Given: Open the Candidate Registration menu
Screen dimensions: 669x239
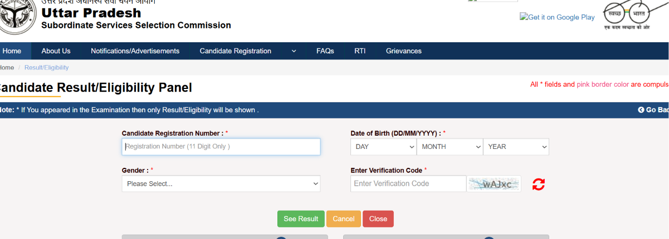Looking at the screenshot, I should pyautogui.click(x=236, y=51).
